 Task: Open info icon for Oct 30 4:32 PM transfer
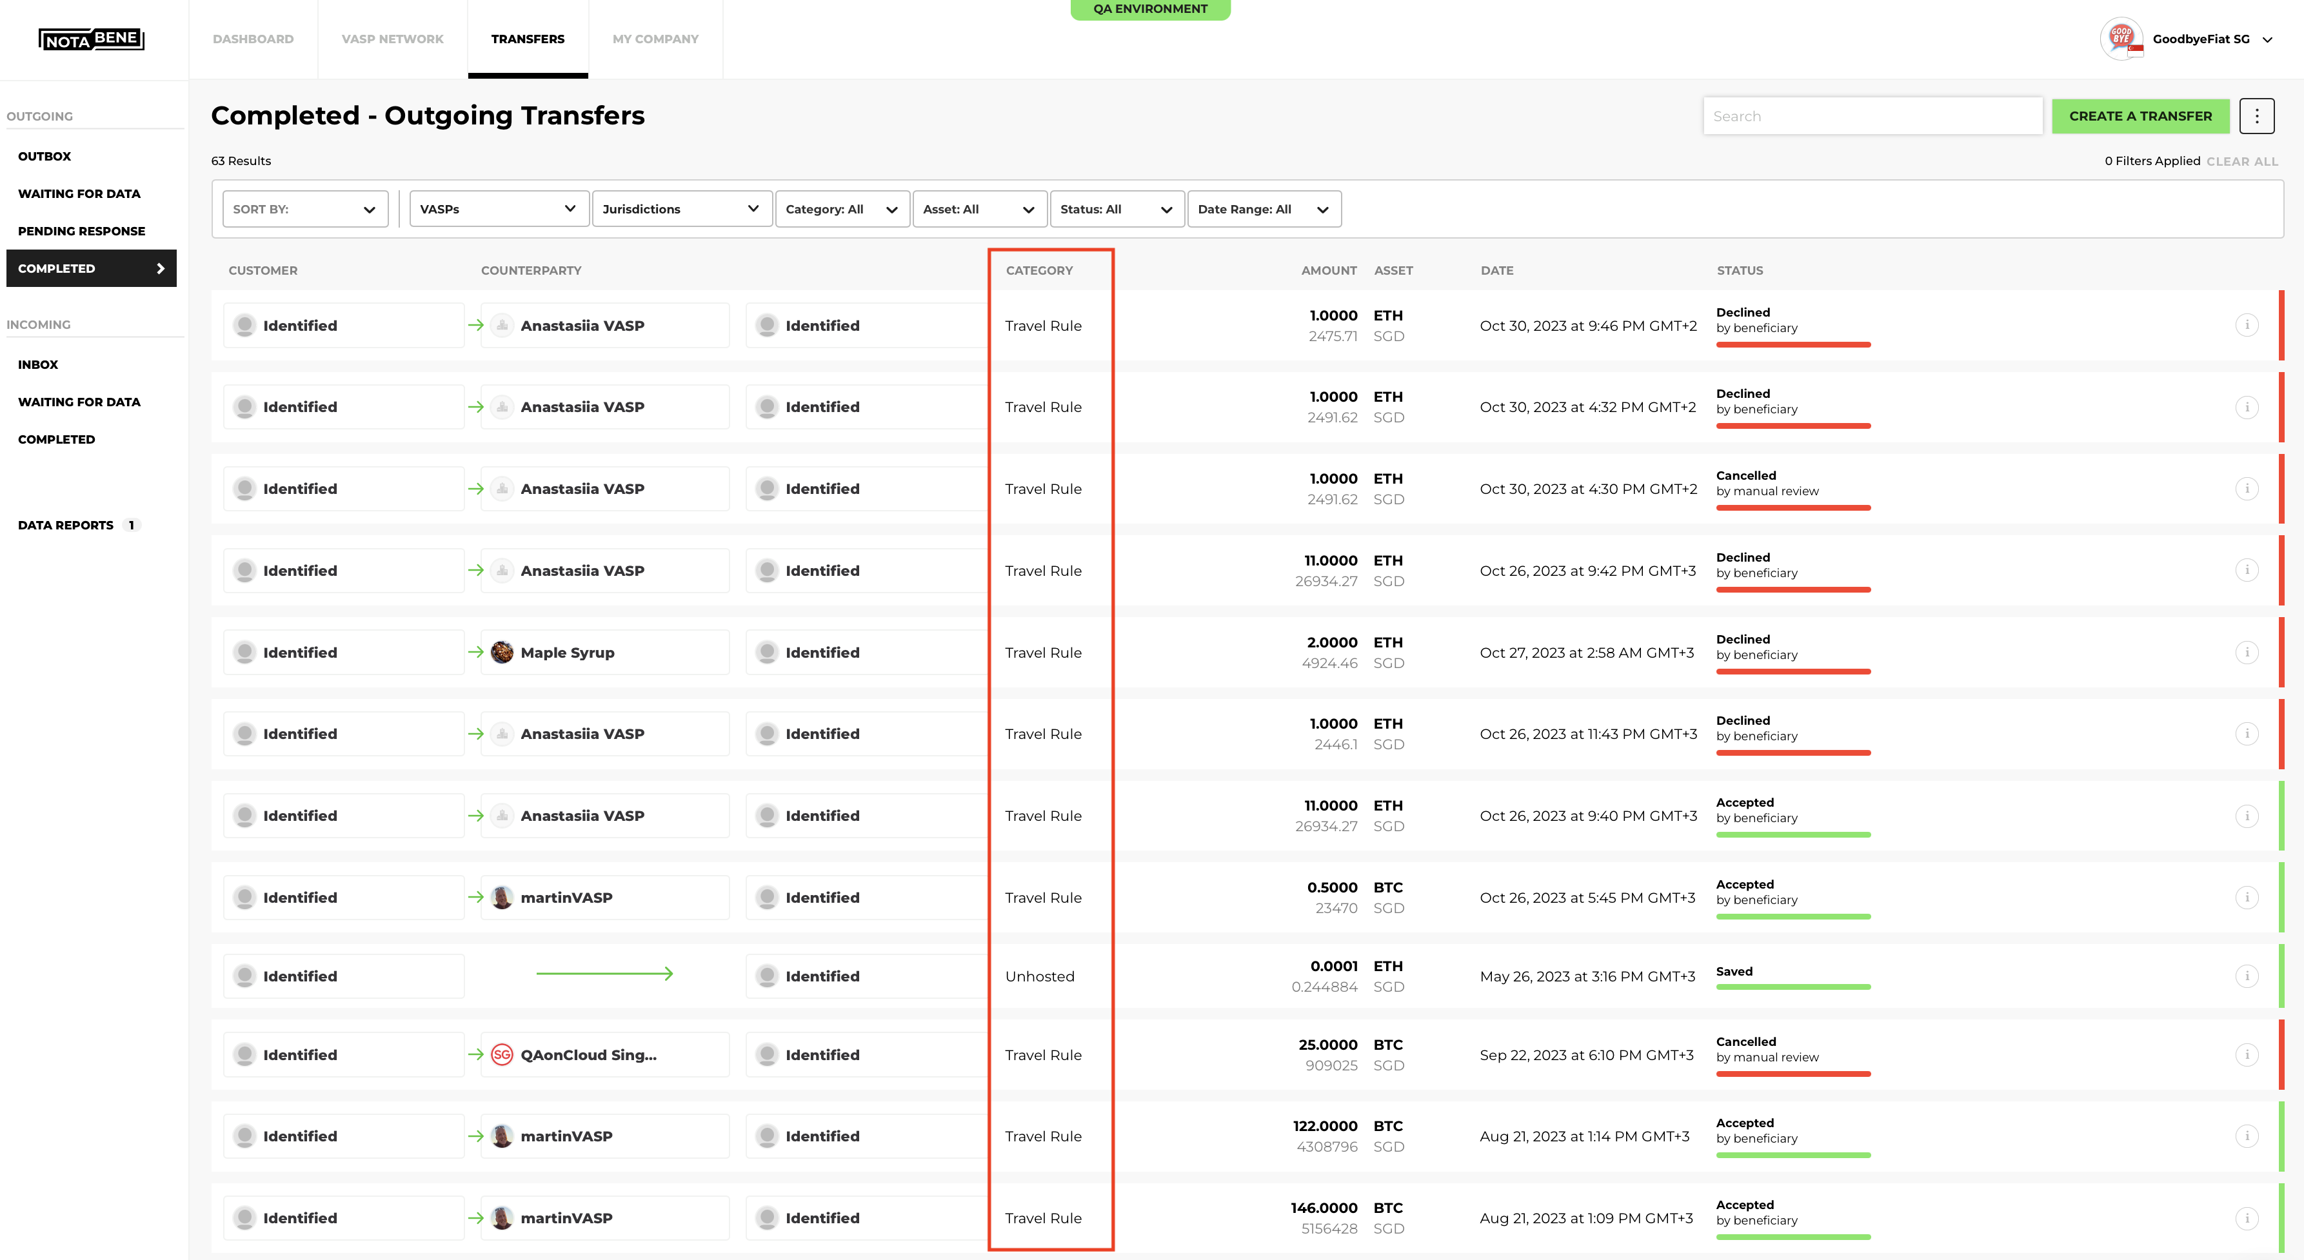2247,407
